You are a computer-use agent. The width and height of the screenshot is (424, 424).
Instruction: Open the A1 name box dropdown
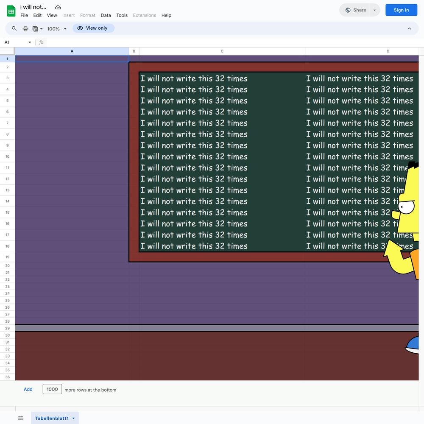tap(30, 42)
